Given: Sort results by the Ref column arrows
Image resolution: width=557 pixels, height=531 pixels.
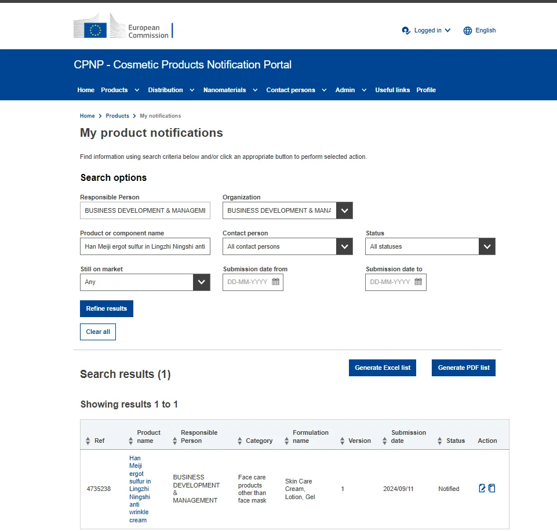Looking at the screenshot, I should coord(88,441).
